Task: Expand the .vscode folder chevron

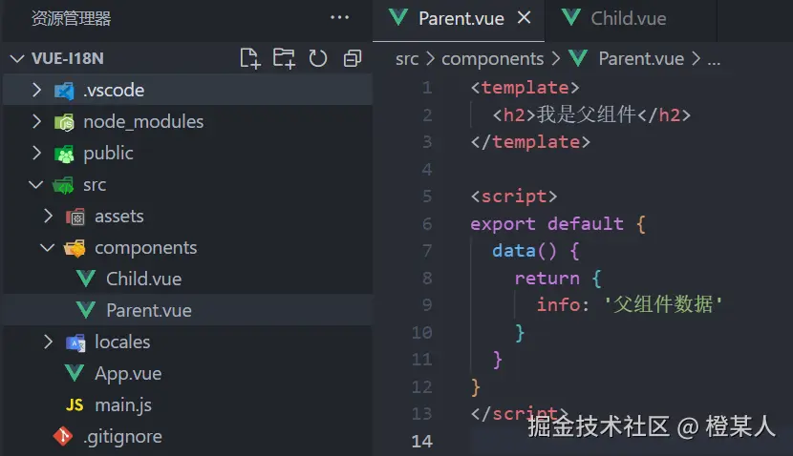Action: pos(36,90)
